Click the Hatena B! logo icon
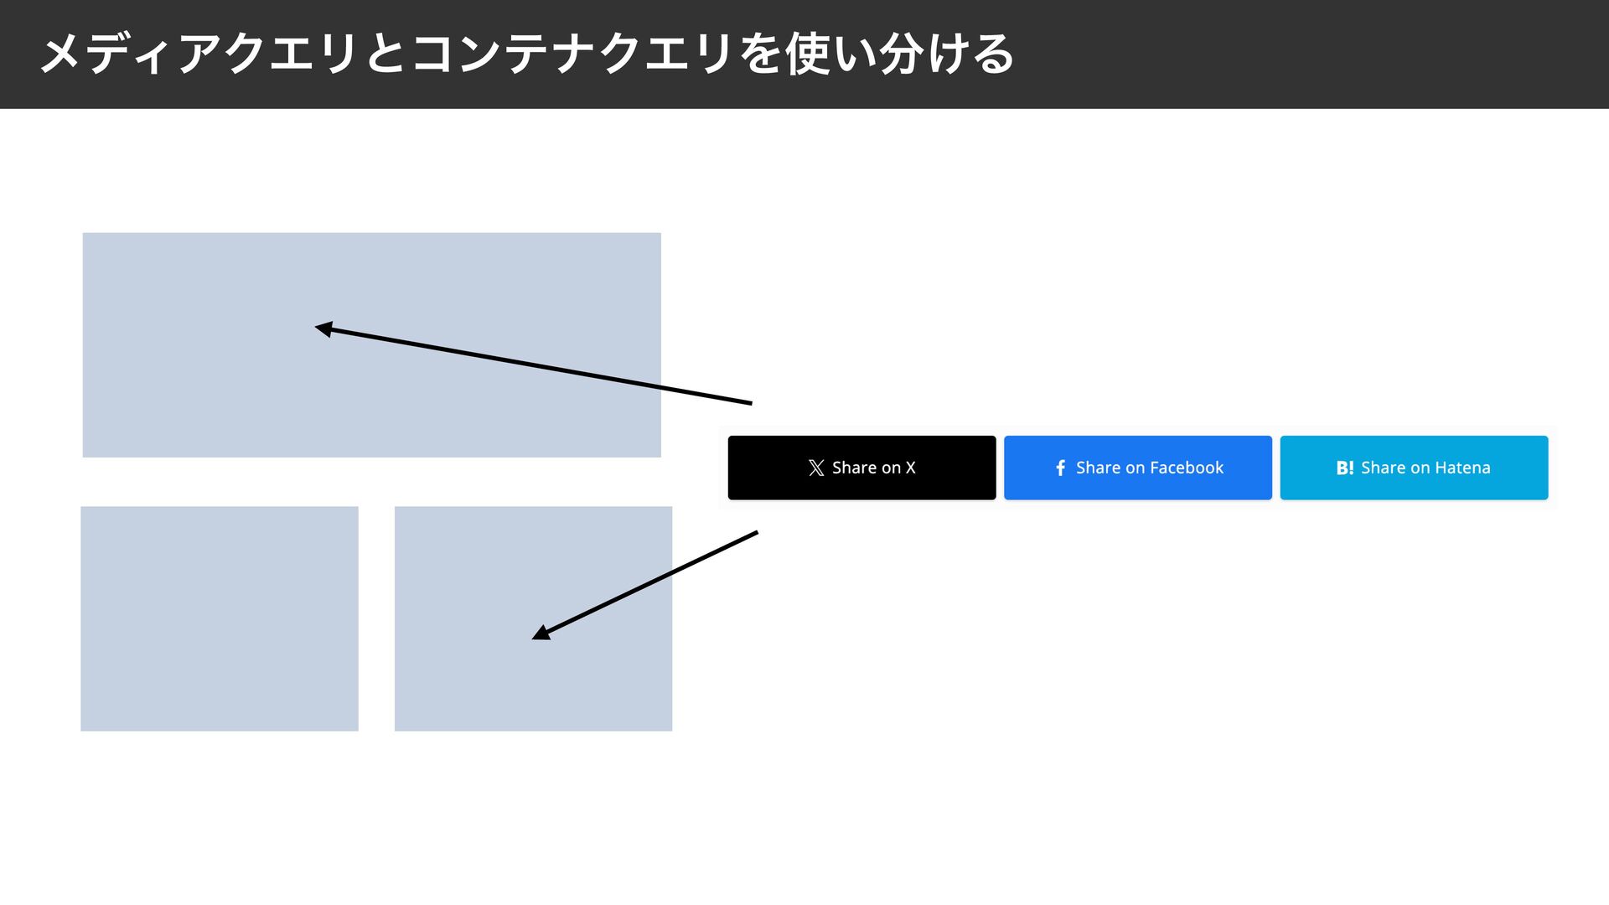 pyautogui.click(x=1344, y=468)
